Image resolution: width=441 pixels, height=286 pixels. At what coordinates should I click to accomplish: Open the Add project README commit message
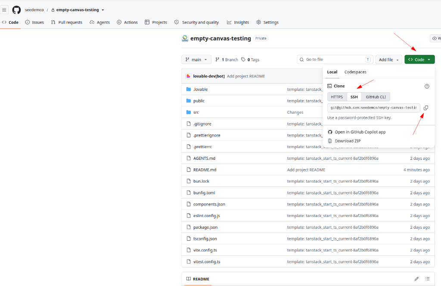coord(246,76)
